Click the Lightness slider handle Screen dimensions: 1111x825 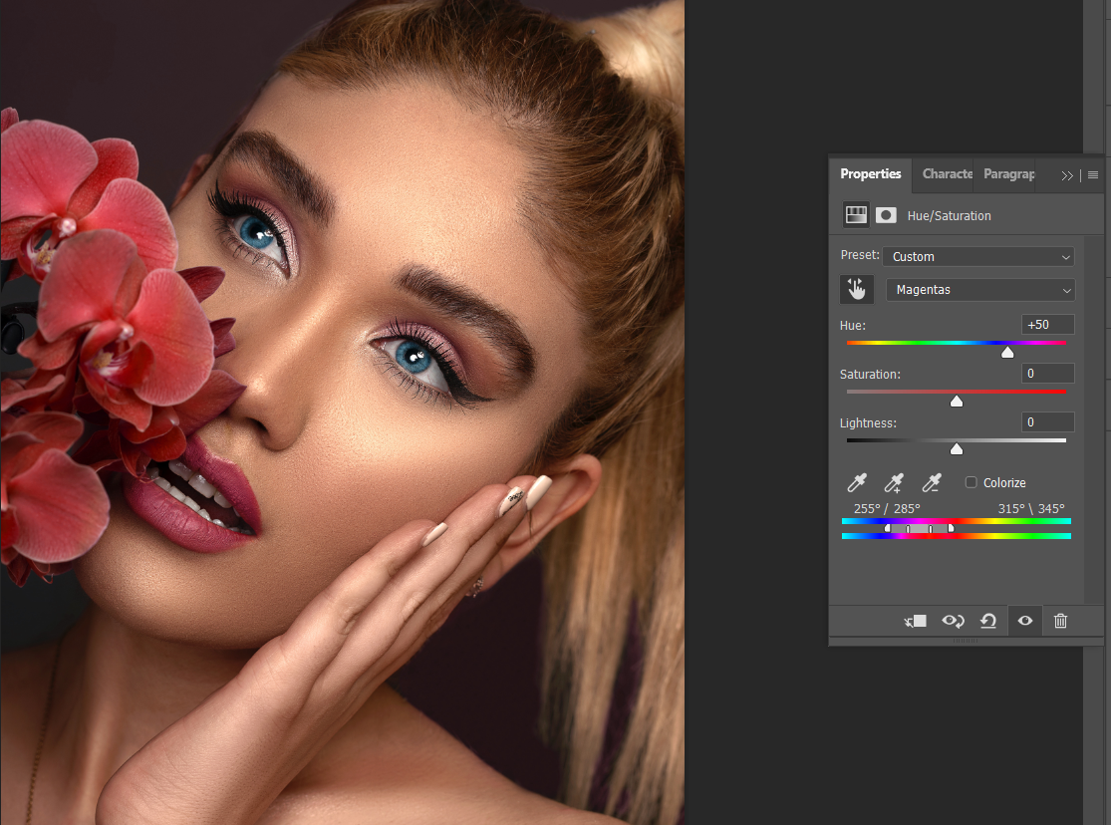click(x=957, y=448)
